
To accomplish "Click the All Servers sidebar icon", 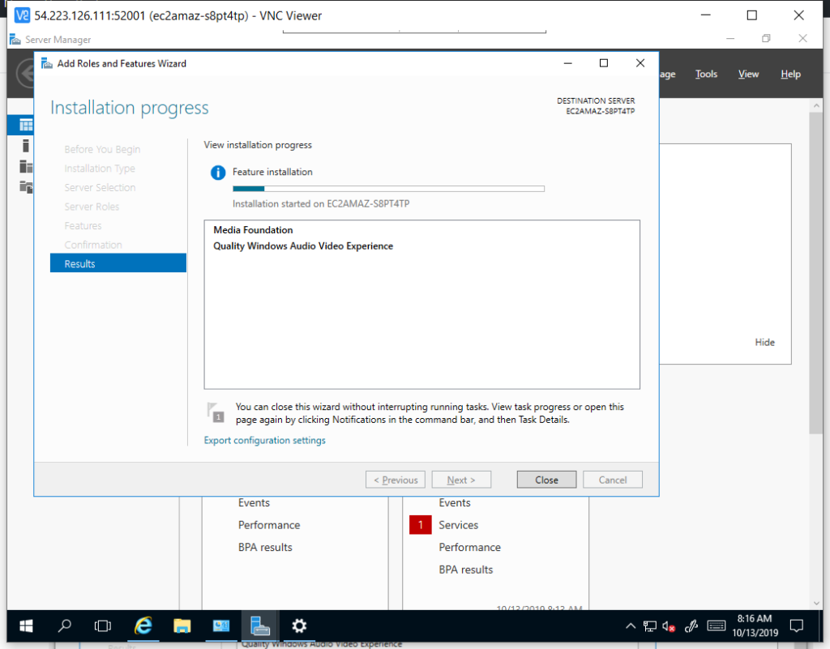I will tap(26, 166).
